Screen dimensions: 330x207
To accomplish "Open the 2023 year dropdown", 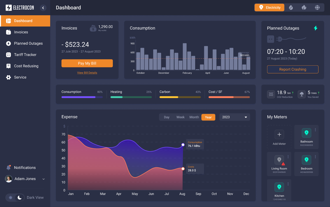I will [235, 117].
